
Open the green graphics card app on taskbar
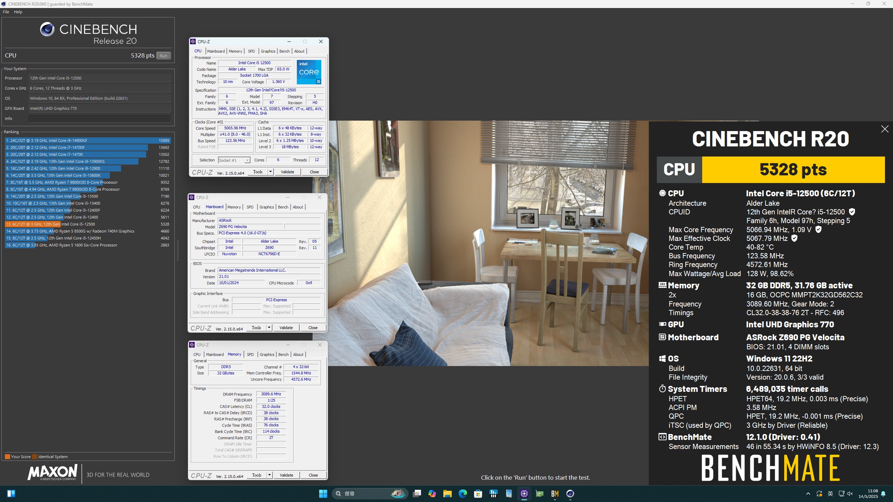[540, 494]
